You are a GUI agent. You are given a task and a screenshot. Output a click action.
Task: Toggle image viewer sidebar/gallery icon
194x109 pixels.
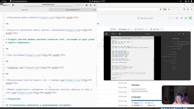tap(106, 34)
